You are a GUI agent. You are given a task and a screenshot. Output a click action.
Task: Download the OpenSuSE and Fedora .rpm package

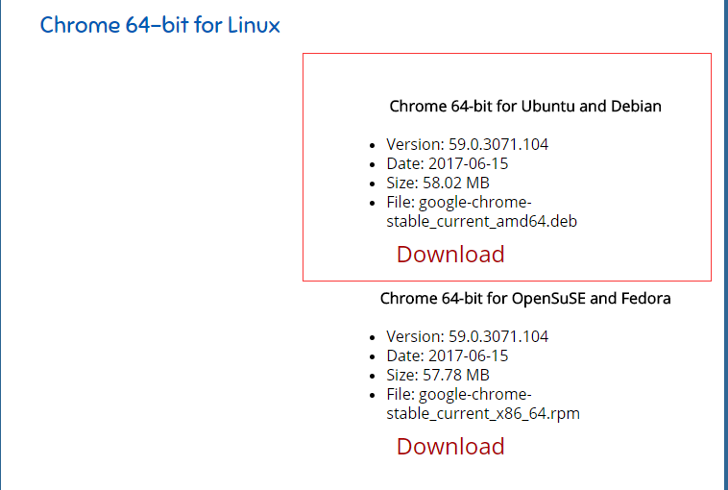(x=449, y=447)
